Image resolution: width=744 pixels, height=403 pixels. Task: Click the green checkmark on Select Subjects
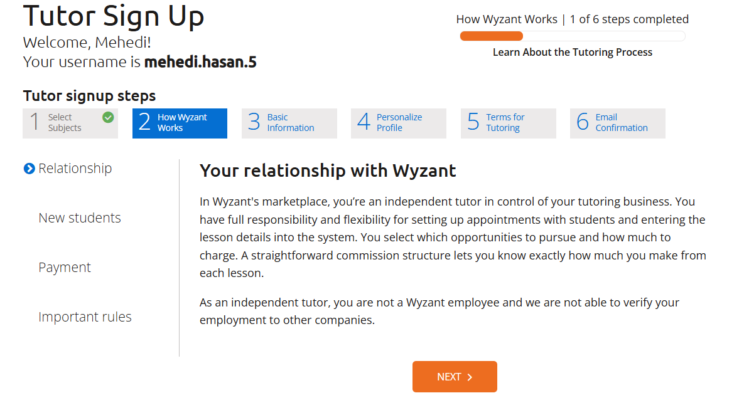[107, 117]
